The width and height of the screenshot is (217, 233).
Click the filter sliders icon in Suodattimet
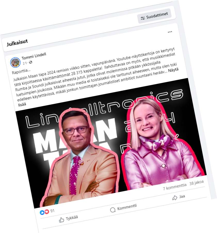click(143, 18)
